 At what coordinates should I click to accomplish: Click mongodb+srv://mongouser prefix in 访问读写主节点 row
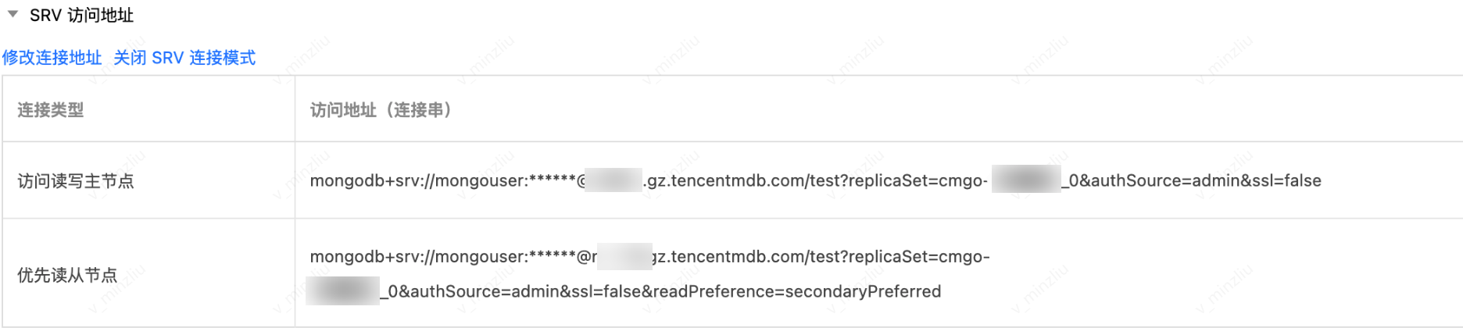414,181
